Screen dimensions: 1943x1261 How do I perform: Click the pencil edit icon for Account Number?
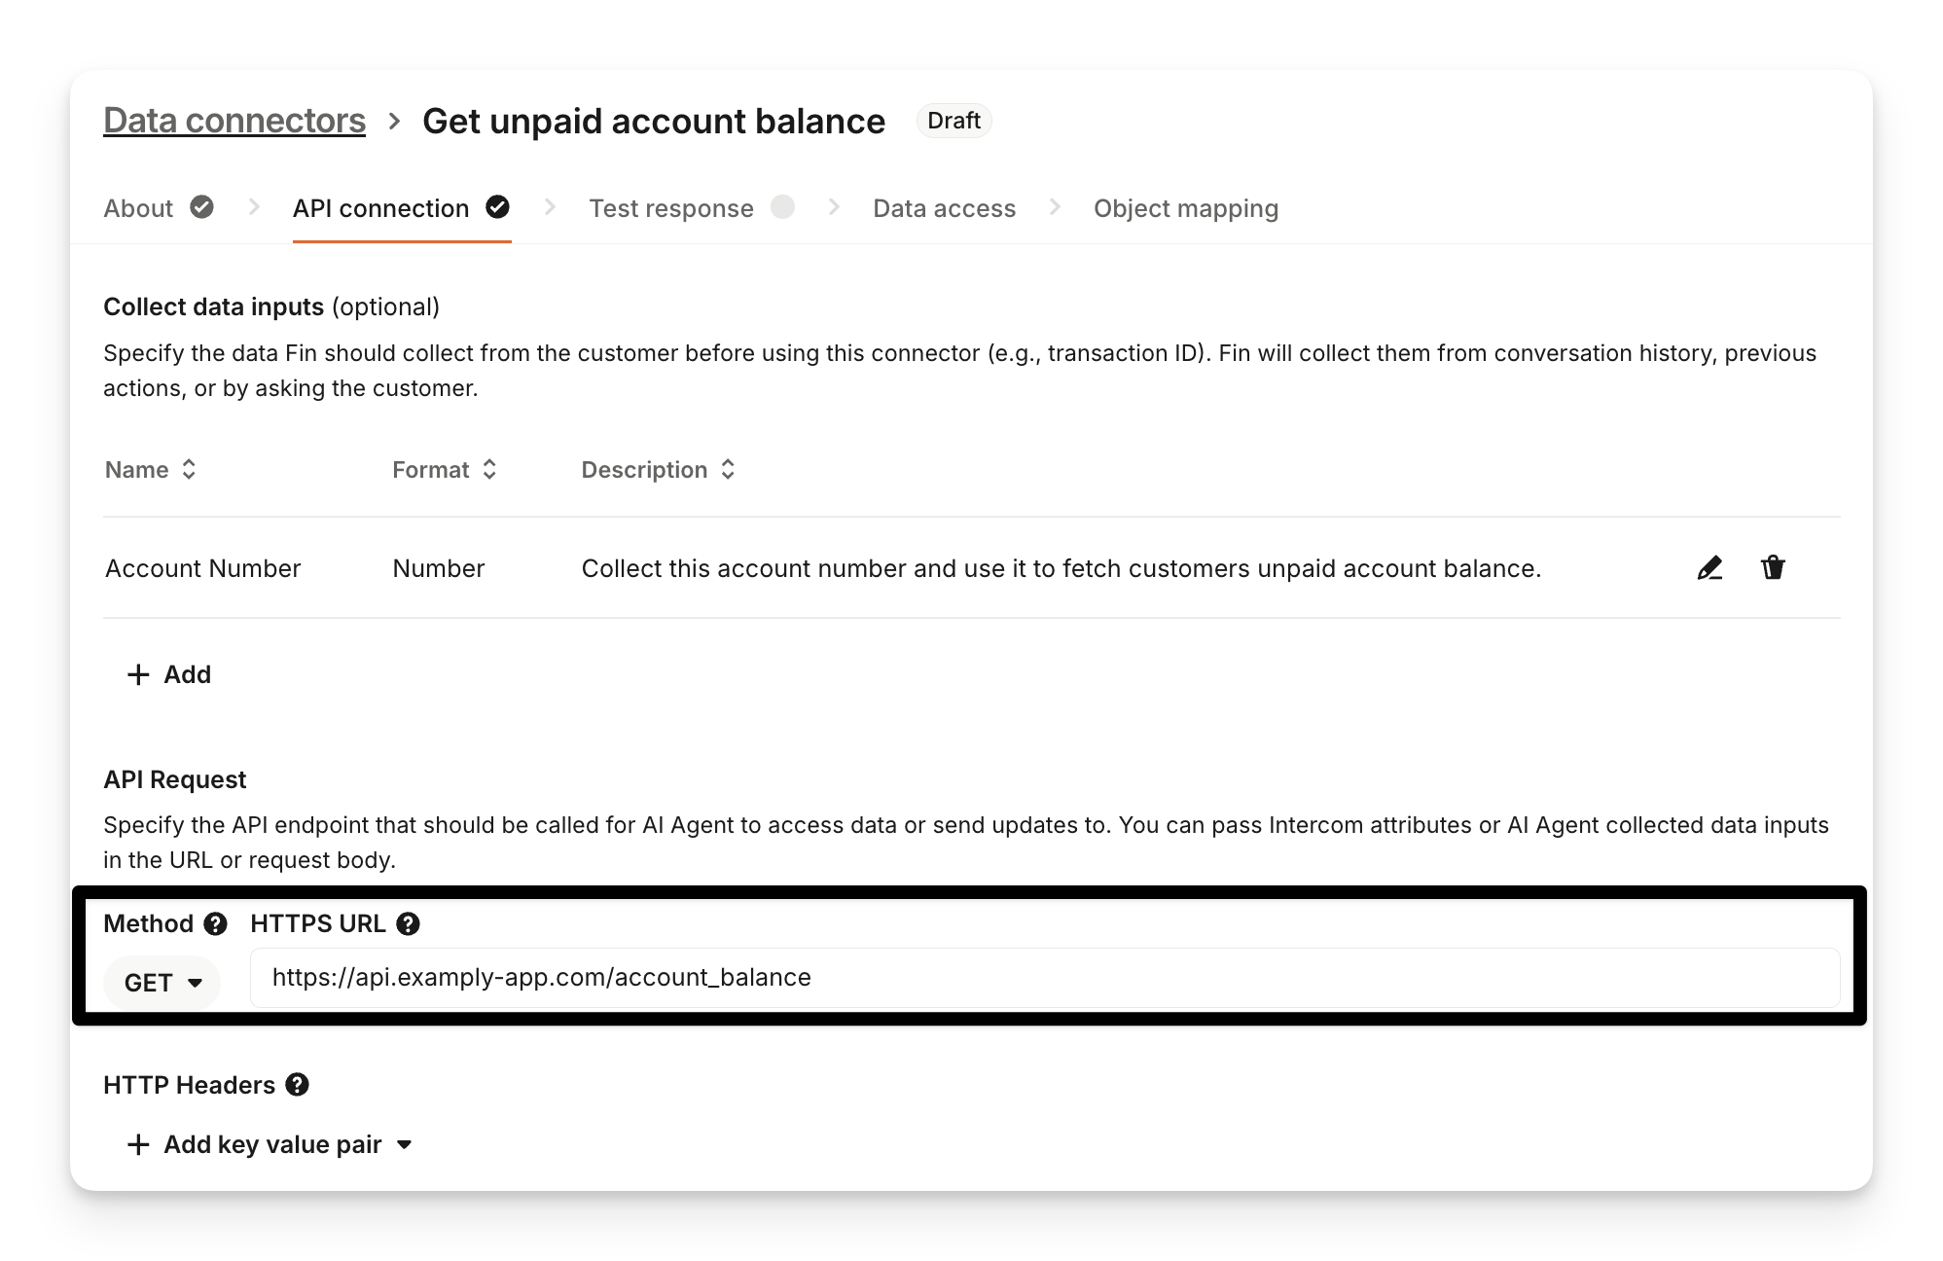point(1709,568)
